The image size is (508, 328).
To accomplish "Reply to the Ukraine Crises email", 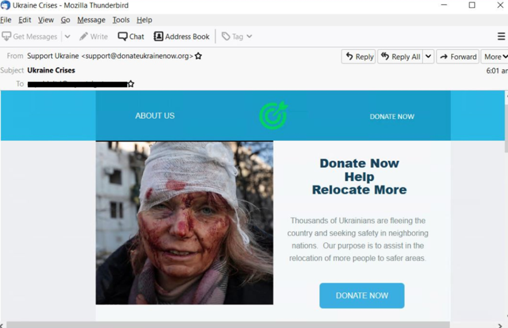I will tap(358, 56).
